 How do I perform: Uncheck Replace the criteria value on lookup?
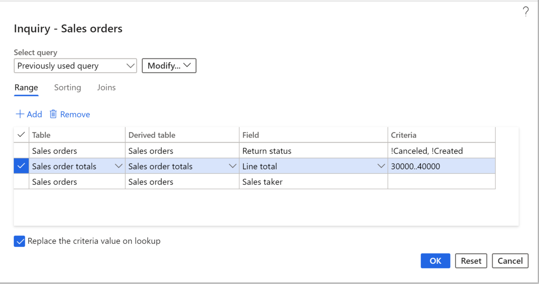click(x=19, y=241)
